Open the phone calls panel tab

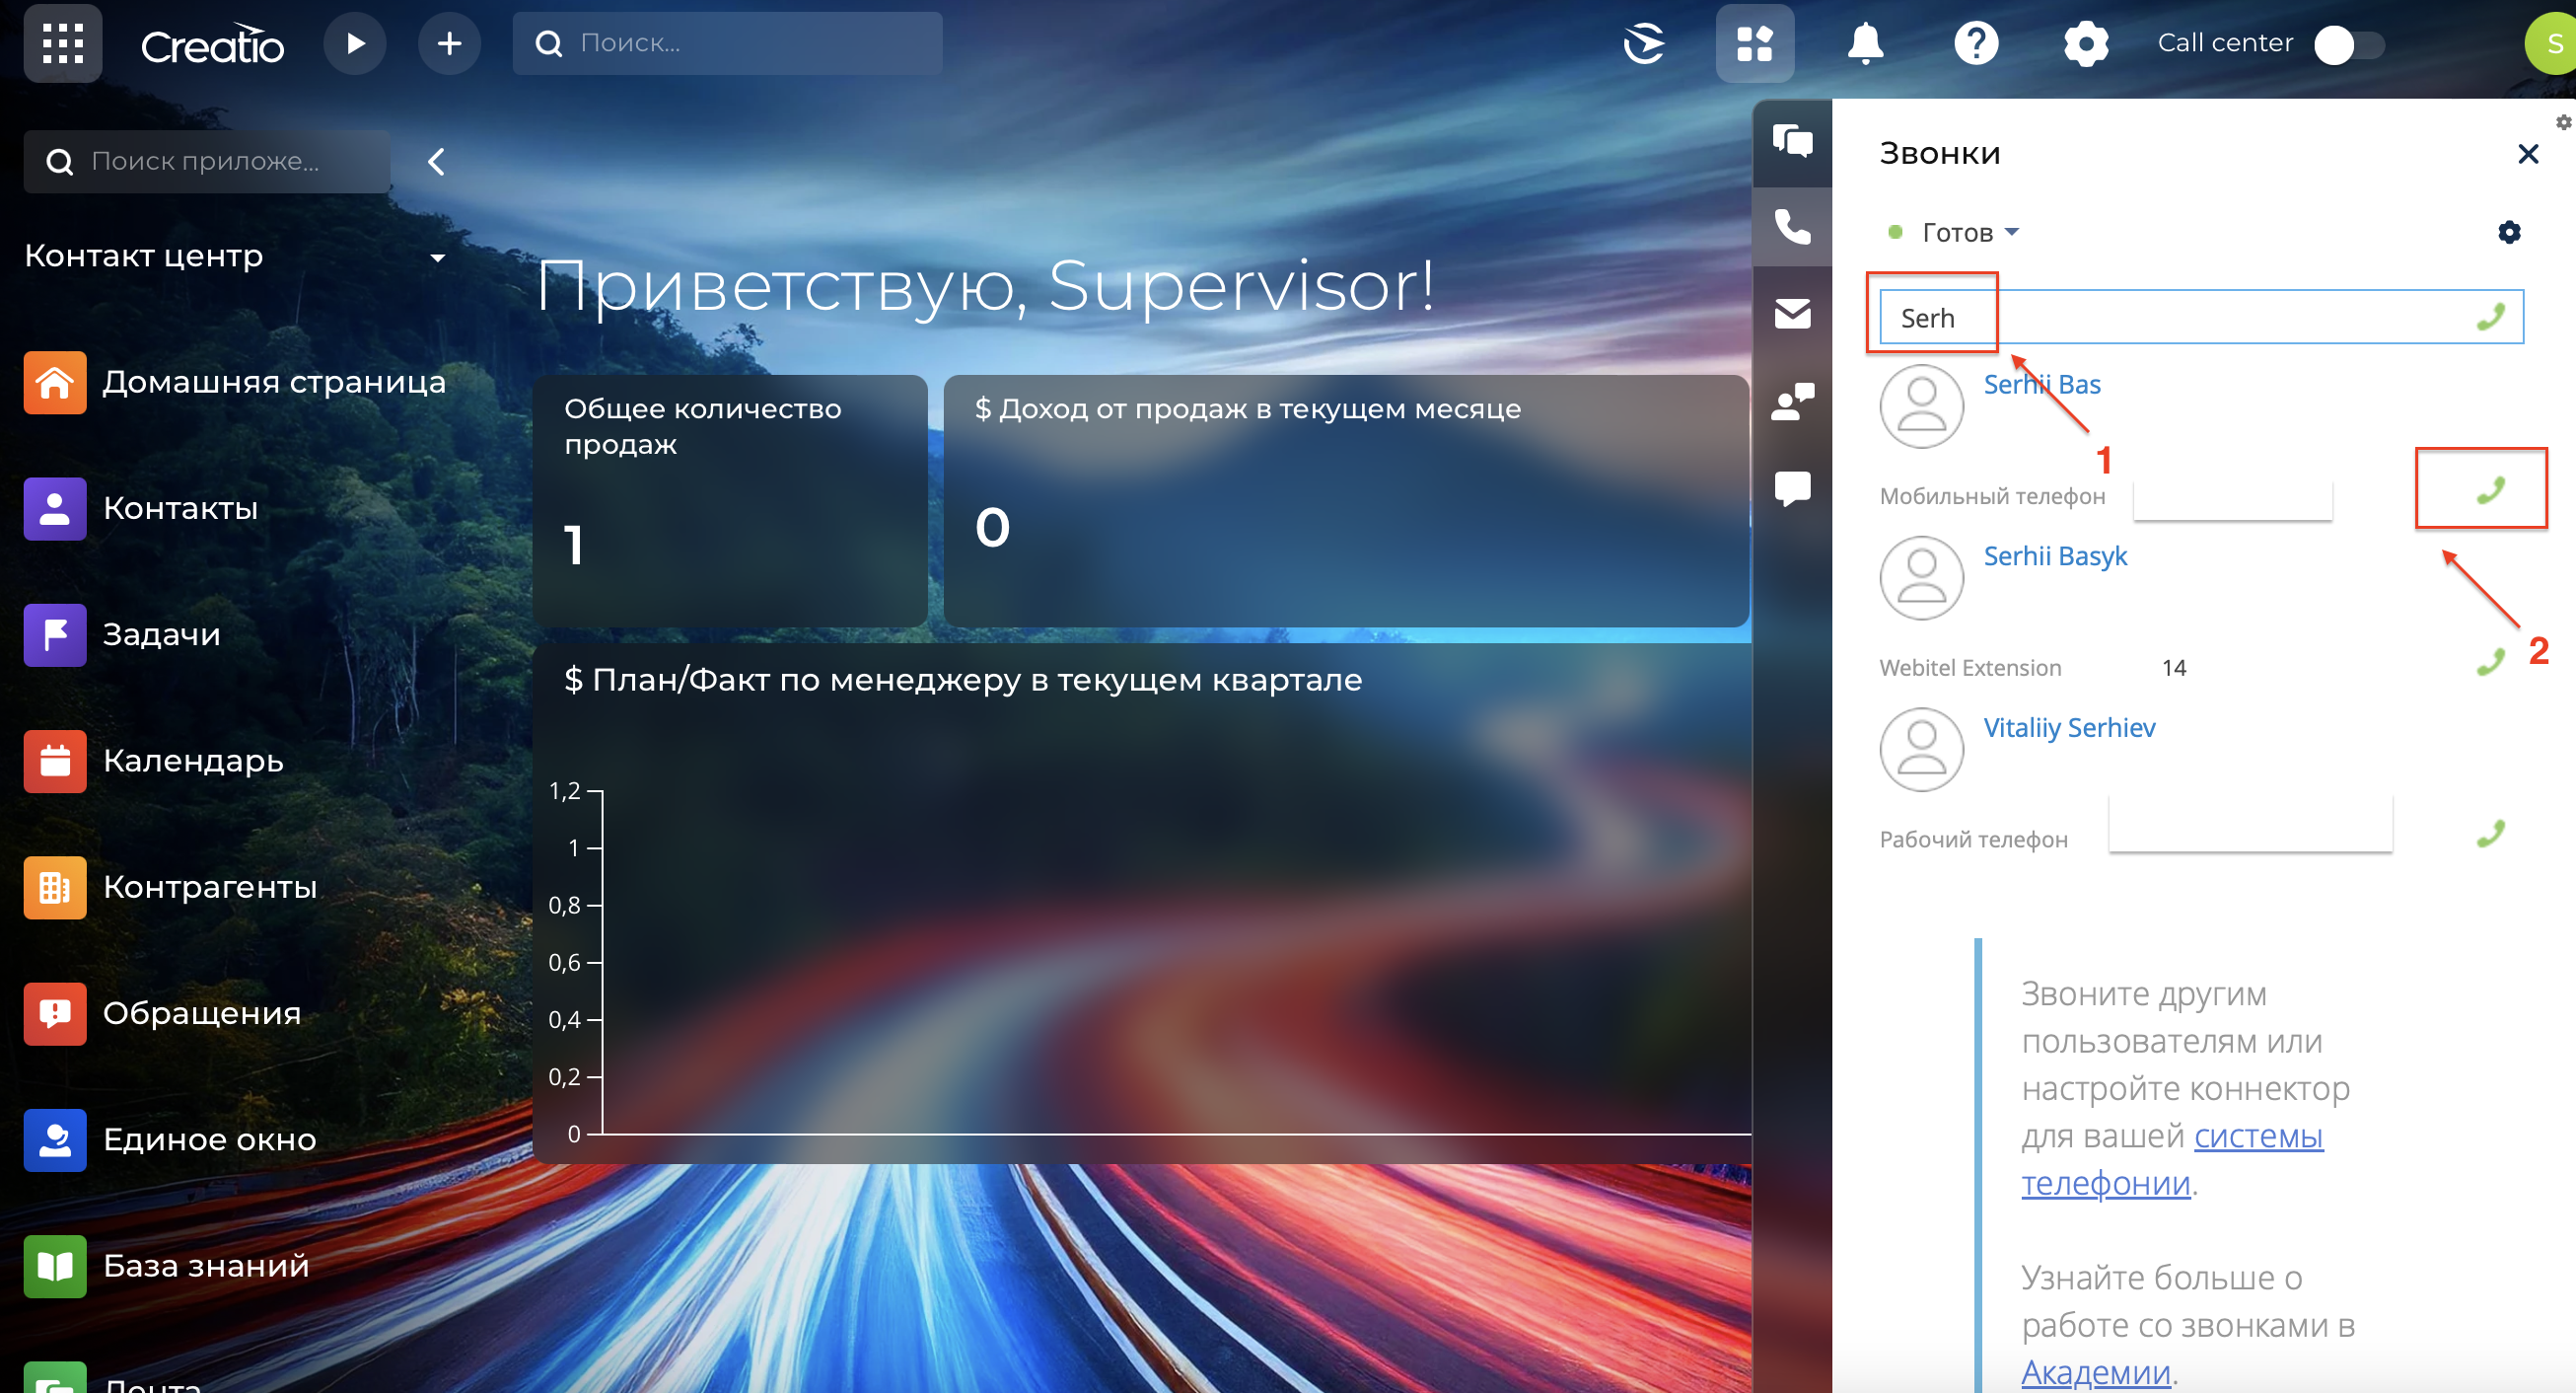pos(1792,227)
